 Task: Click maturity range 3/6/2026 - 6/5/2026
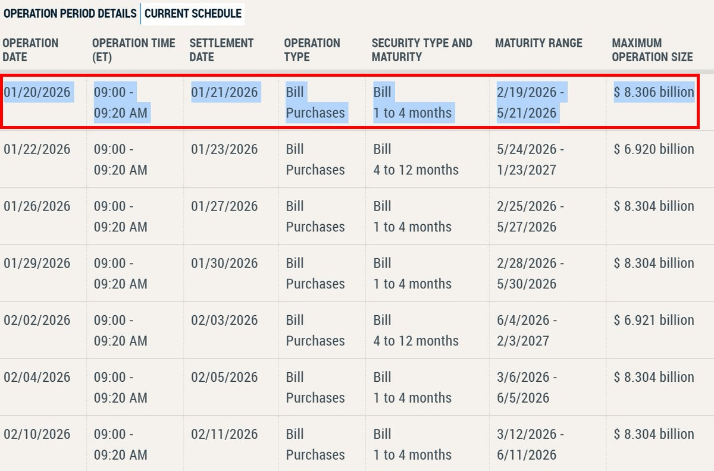[527, 388]
